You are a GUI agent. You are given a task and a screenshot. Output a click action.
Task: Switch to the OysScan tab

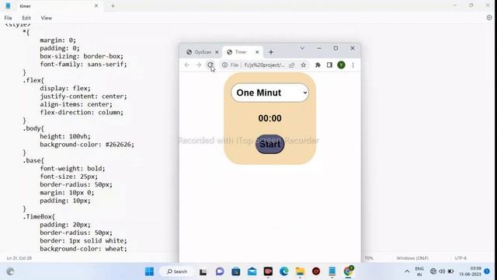pos(202,52)
